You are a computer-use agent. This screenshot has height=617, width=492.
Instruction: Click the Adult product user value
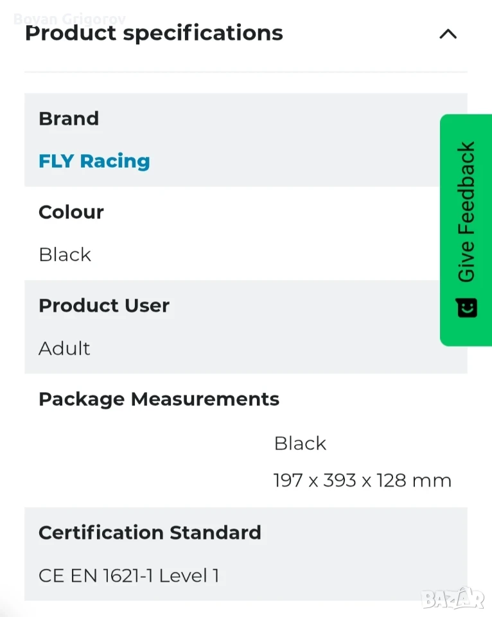click(x=64, y=348)
